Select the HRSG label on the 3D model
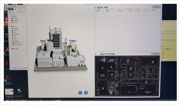Image resolution: width=179 pixels, height=105 pixels. 57,48
